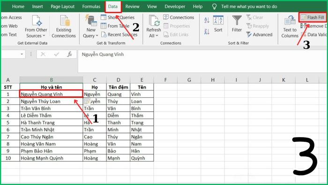
Task: Click Show Queries
Action: (118, 17)
